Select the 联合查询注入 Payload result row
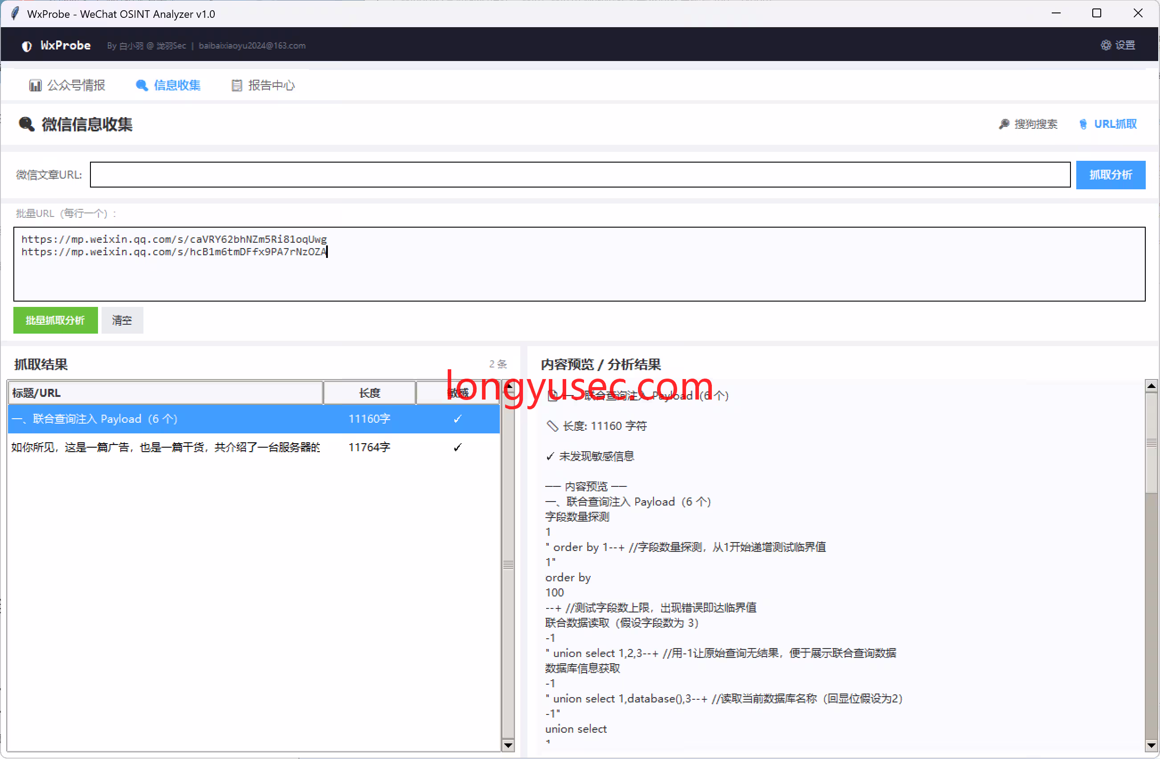Image resolution: width=1160 pixels, height=759 pixels. pos(253,419)
